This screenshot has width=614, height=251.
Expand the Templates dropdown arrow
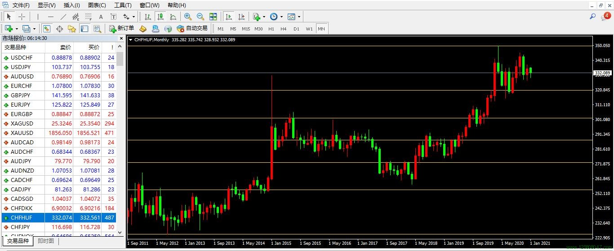(299, 17)
